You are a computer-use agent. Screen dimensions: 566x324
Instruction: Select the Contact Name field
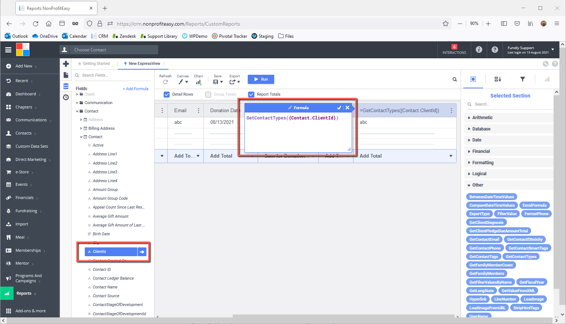tap(105, 287)
